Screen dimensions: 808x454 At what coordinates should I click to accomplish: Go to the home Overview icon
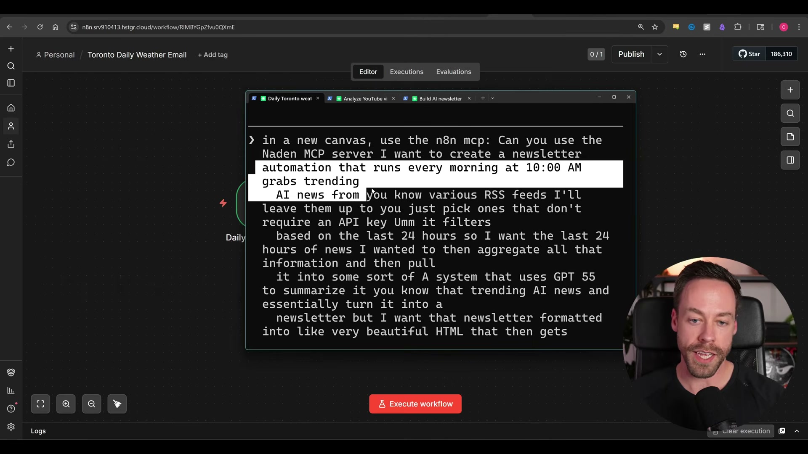tap(11, 108)
